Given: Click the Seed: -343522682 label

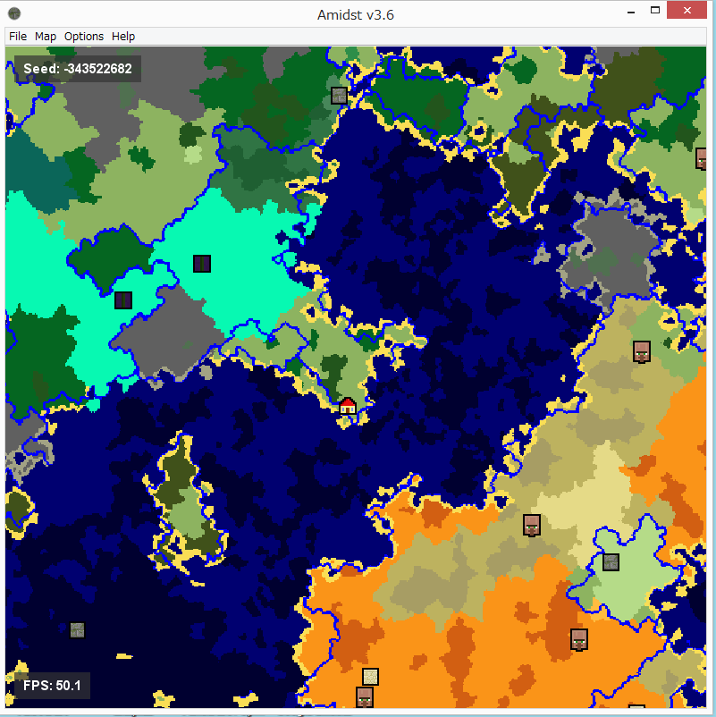Looking at the screenshot, I should [77, 69].
